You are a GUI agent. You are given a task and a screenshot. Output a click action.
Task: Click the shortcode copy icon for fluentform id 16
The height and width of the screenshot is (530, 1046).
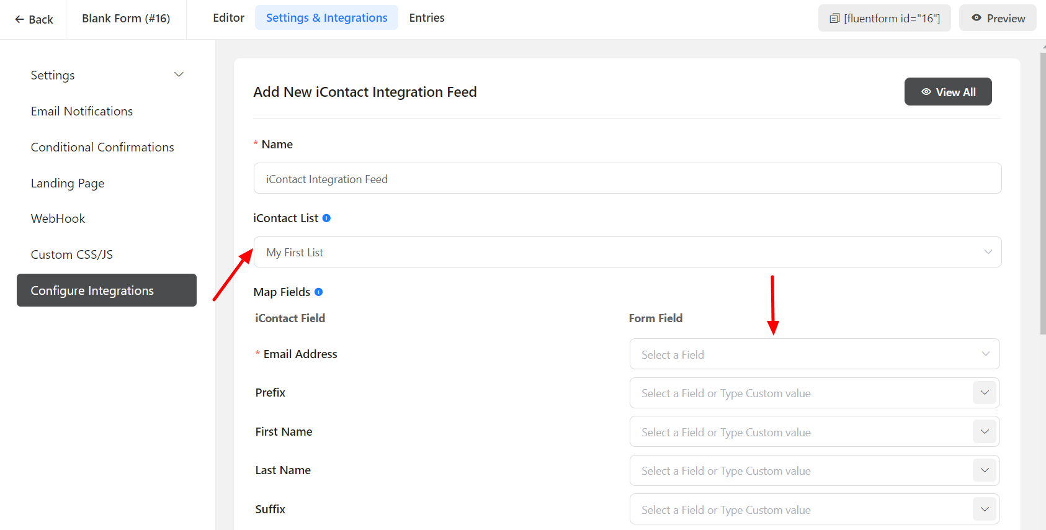click(x=834, y=19)
